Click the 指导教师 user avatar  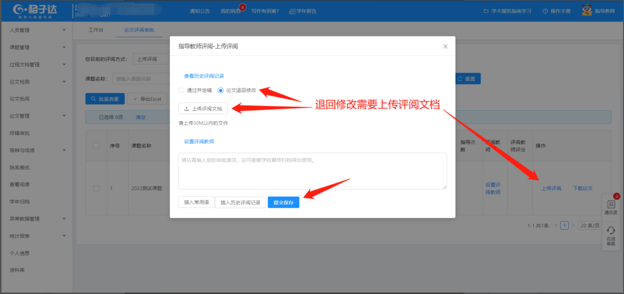pyautogui.click(x=587, y=11)
